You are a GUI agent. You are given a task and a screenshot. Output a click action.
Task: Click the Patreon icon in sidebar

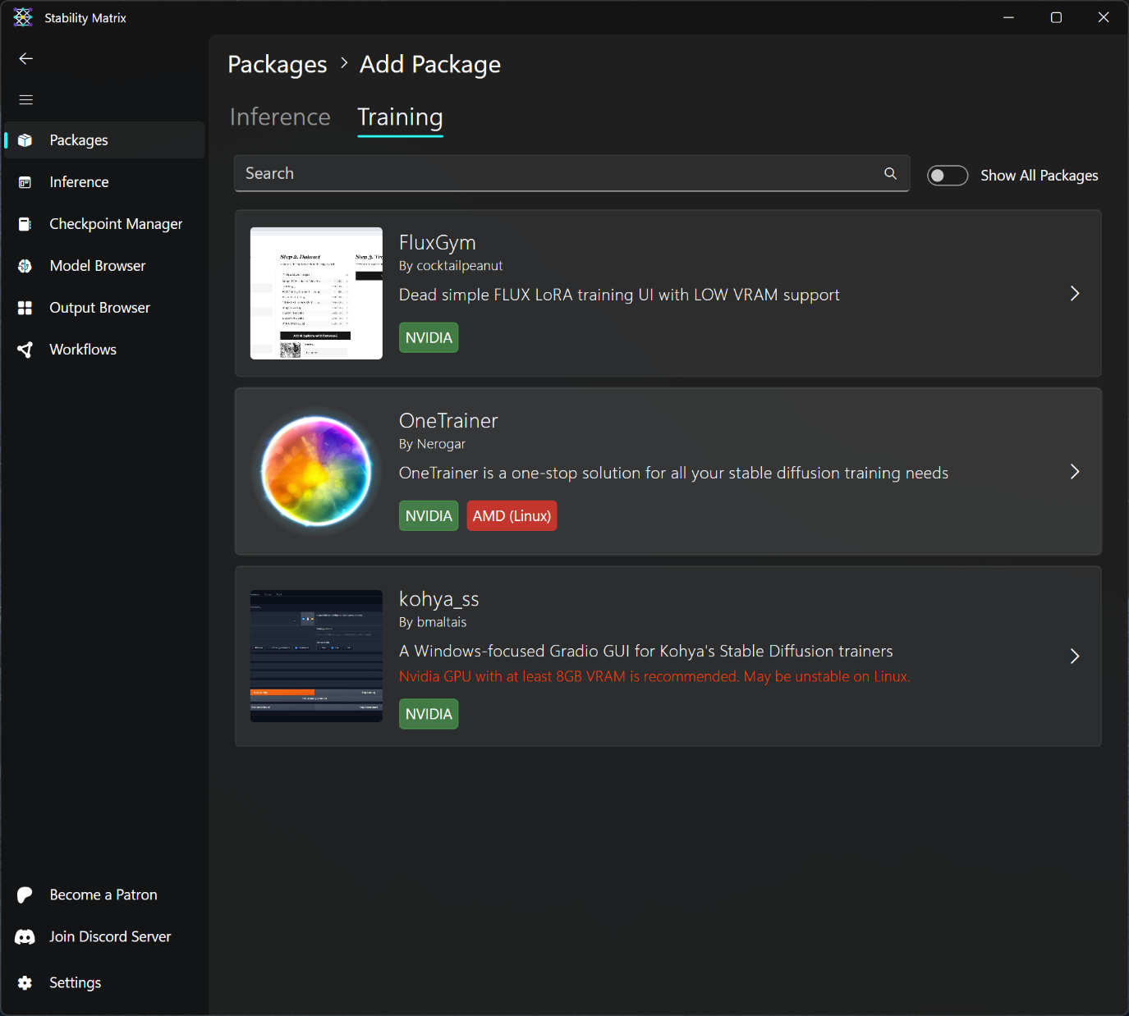[x=25, y=895]
